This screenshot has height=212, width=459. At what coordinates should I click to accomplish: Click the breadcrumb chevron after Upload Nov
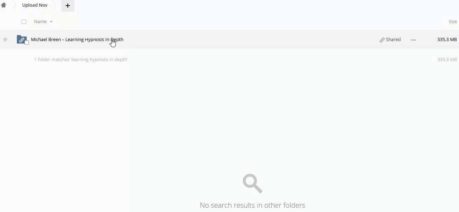point(55,5)
